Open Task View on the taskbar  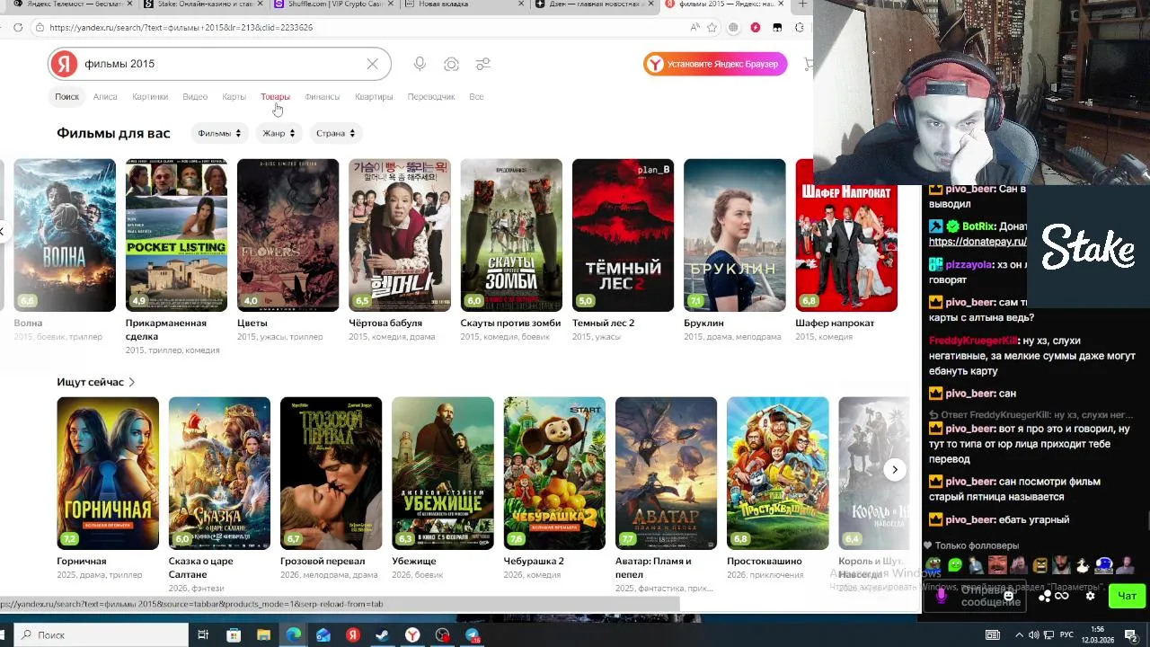(203, 635)
